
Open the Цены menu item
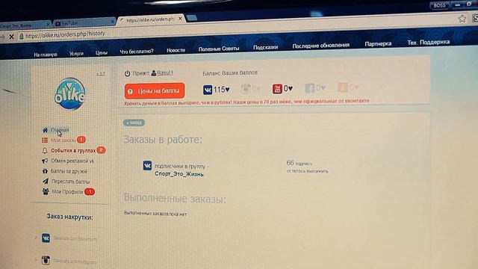pos(102,53)
